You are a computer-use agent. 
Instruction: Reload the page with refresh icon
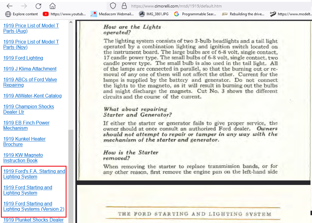(38, 6)
